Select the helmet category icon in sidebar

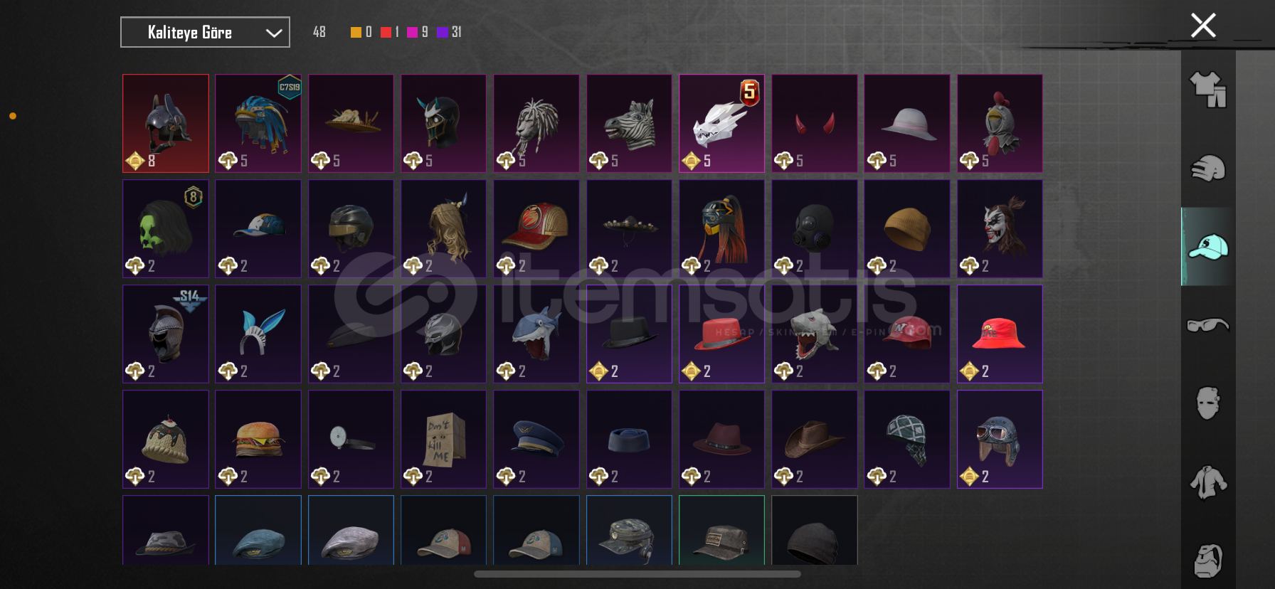point(1208,169)
